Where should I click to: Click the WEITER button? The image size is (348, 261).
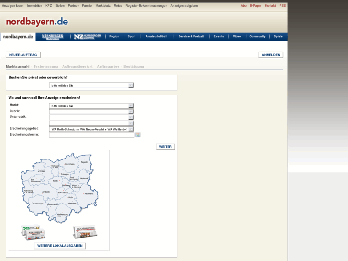(165, 147)
